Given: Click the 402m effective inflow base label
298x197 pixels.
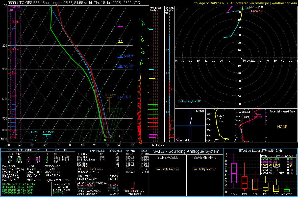Looking at the screenshot, I should pyautogui.click(x=34, y=132).
